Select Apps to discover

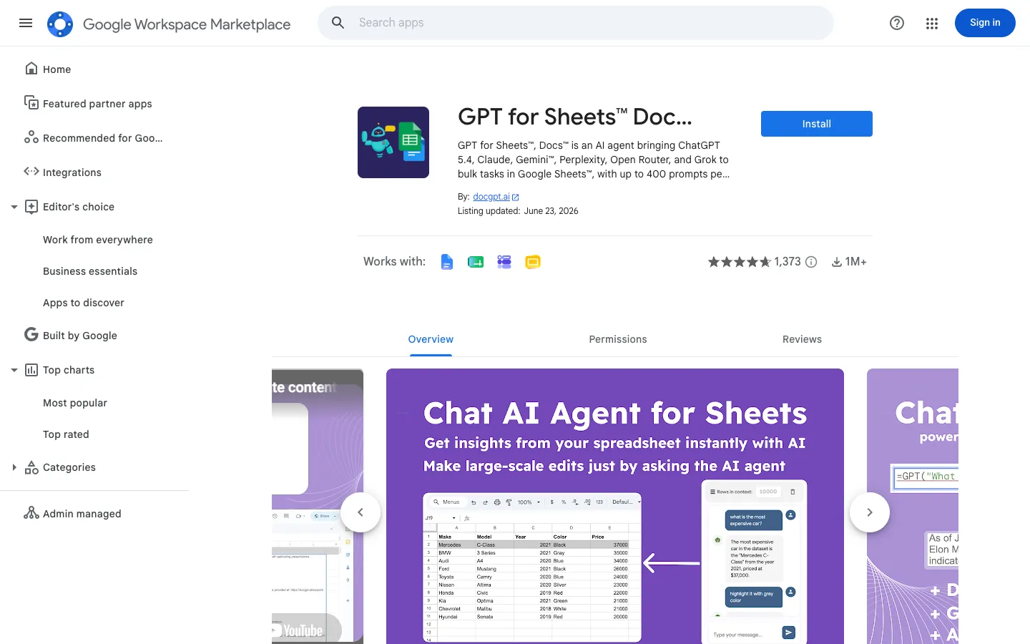click(84, 303)
